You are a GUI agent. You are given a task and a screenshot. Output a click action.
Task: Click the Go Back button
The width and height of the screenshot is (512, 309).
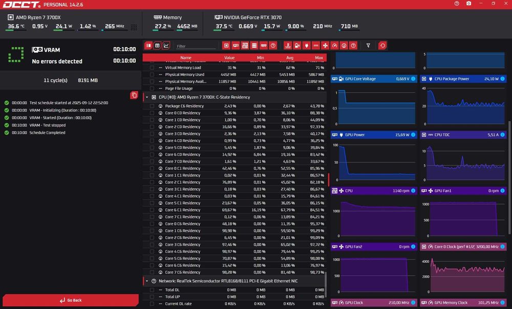tap(71, 300)
